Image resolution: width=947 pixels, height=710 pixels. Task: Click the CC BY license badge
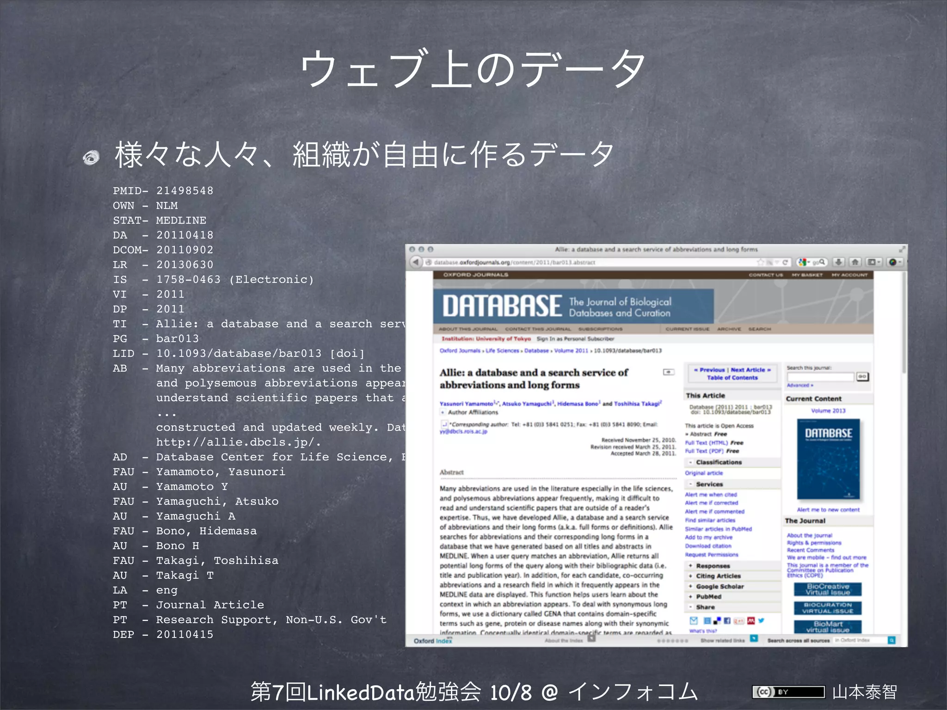point(788,692)
